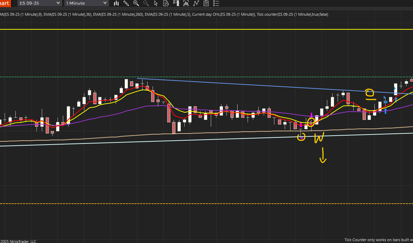Select the orange dashed horizontal line

206,203
